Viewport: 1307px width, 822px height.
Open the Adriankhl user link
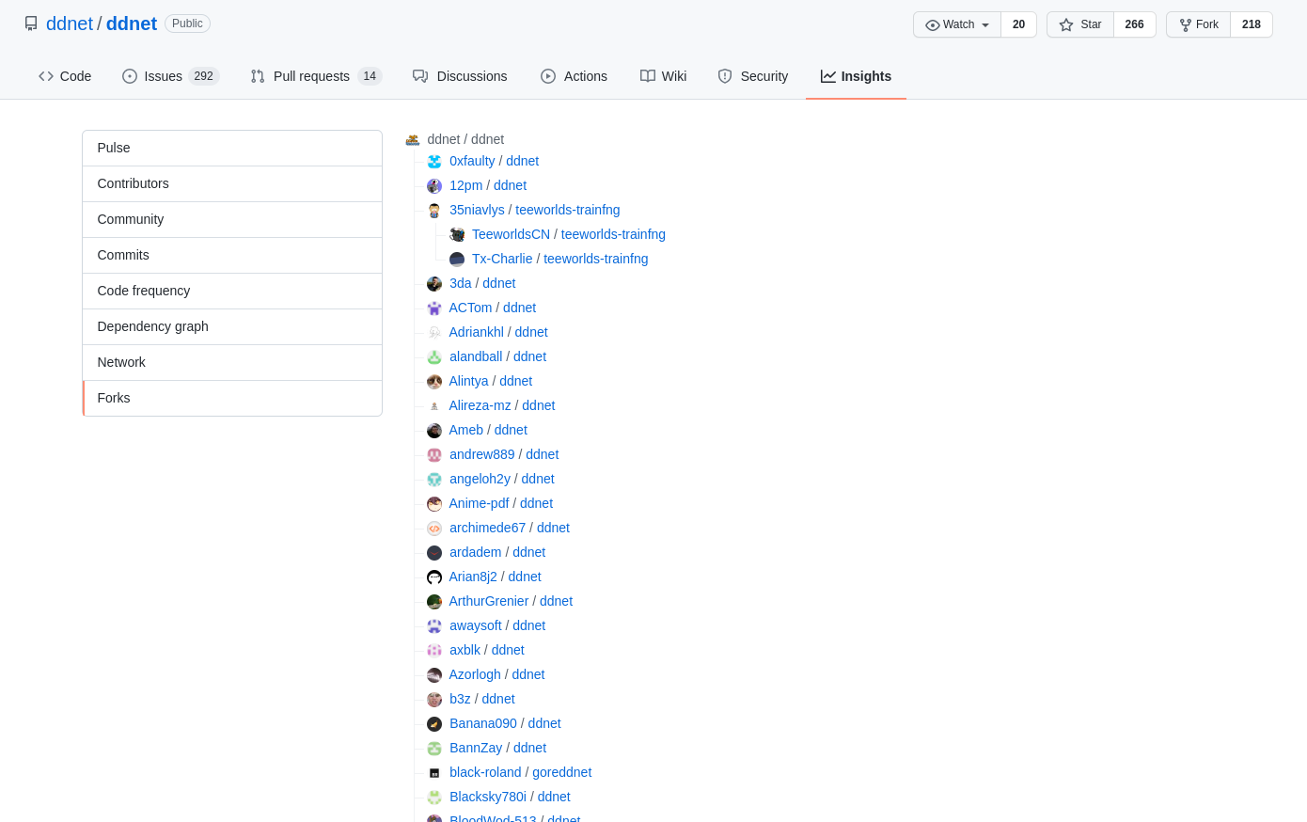click(x=477, y=332)
